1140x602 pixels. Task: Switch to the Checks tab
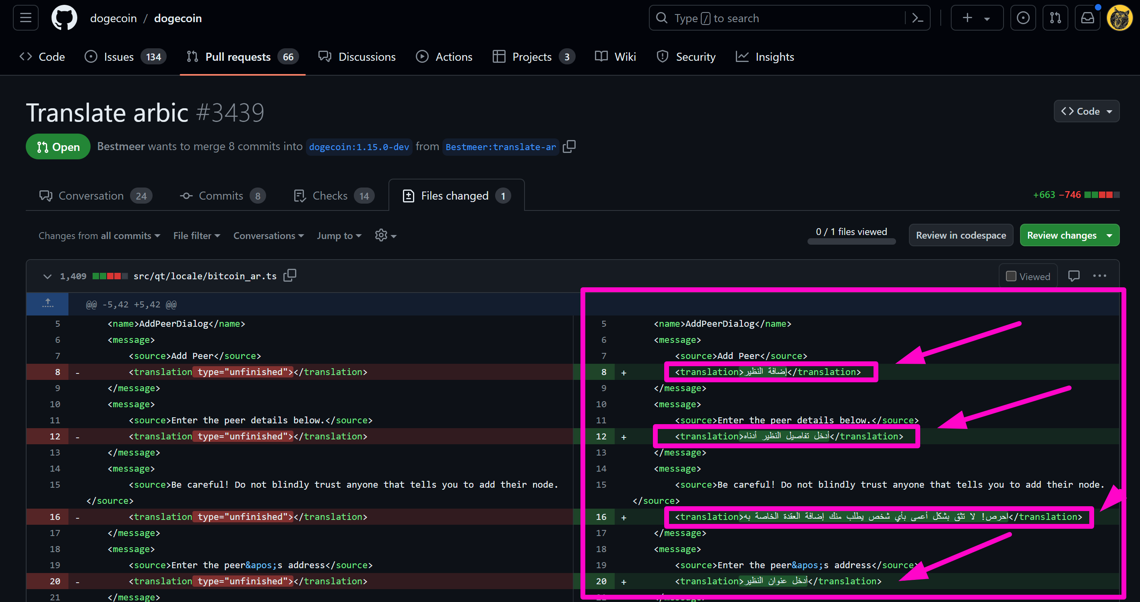point(334,196)
